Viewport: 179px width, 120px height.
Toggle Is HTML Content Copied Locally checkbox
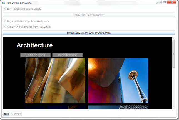[x=4, y=9]
